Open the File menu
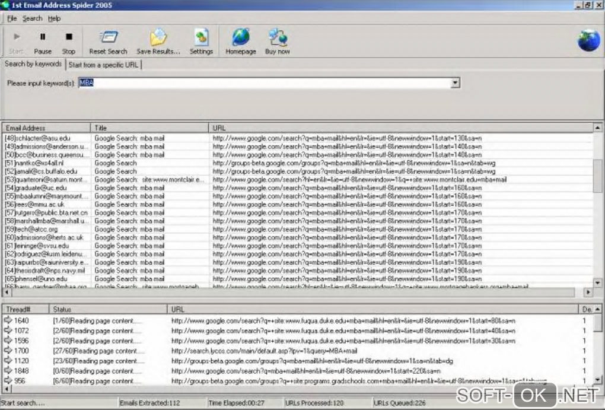605x410 pixels. (12, 18)
